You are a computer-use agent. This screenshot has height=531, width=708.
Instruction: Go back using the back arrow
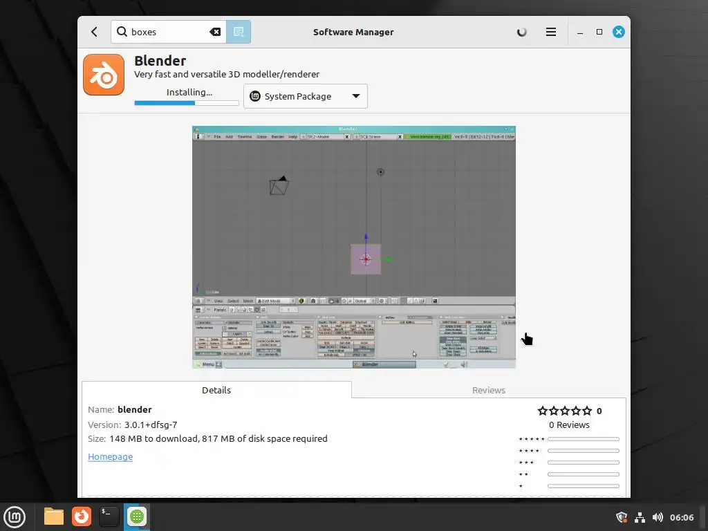click(94, 32)
